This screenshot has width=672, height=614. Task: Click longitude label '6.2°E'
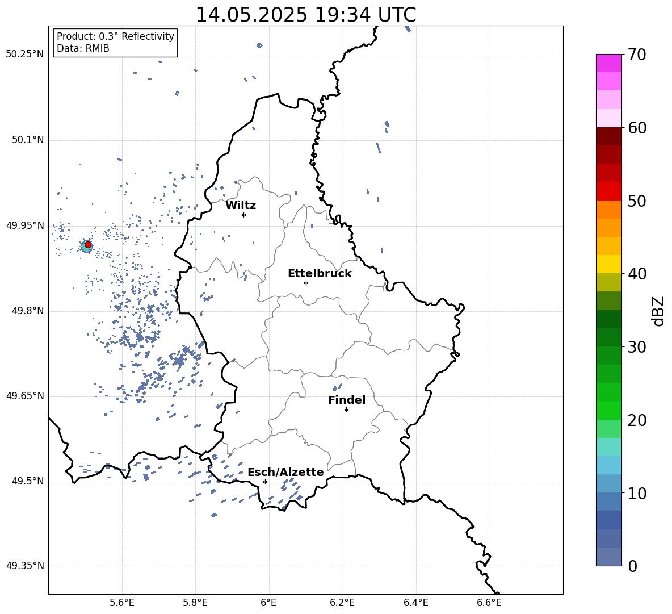tap(342, 603)
